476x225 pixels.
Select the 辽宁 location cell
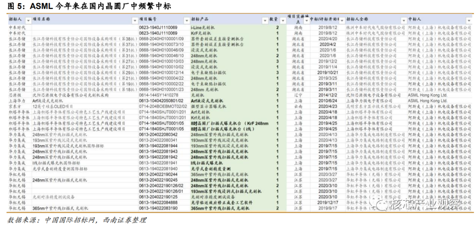[x=298, y=95]
